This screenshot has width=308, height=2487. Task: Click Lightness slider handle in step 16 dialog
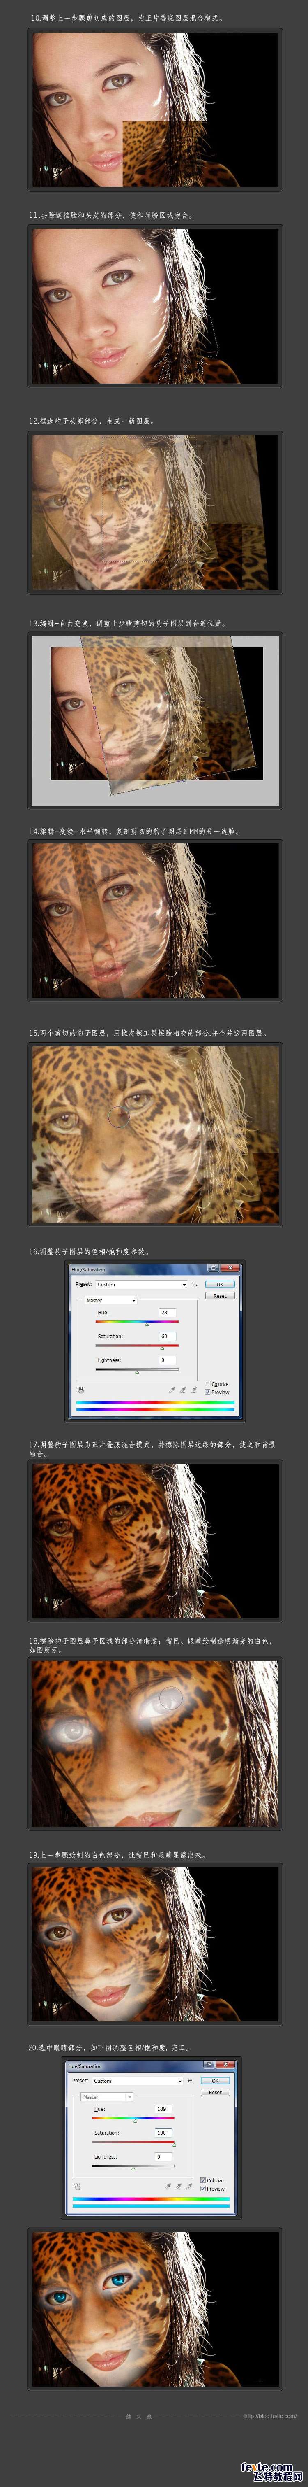(x=137, y=1373)
